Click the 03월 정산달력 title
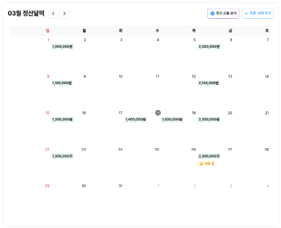 (26, 13)
